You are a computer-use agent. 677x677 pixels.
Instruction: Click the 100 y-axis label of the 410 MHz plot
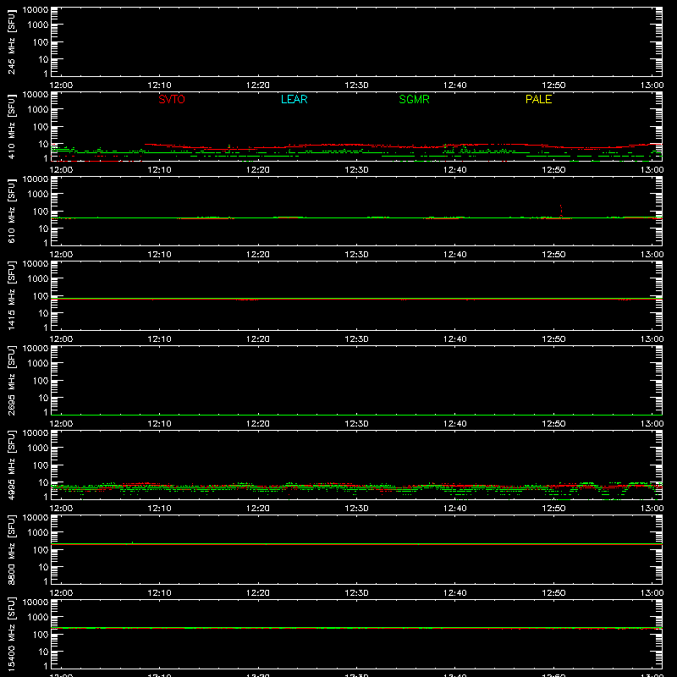pos(39,127)
